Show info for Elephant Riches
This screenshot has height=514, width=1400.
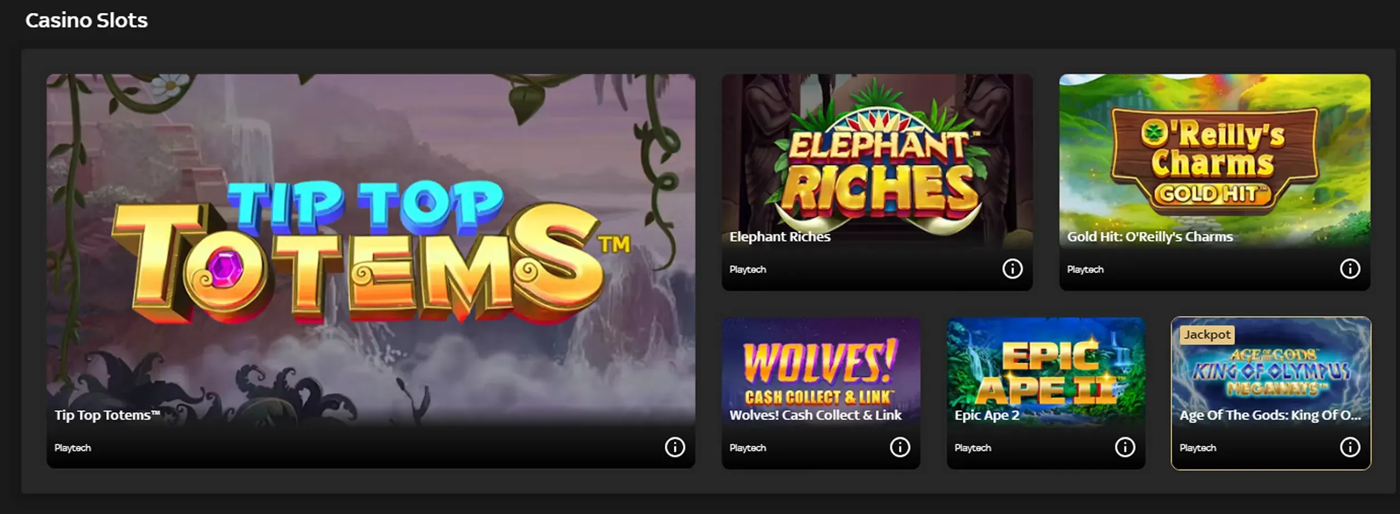[x=1012, y=269]
